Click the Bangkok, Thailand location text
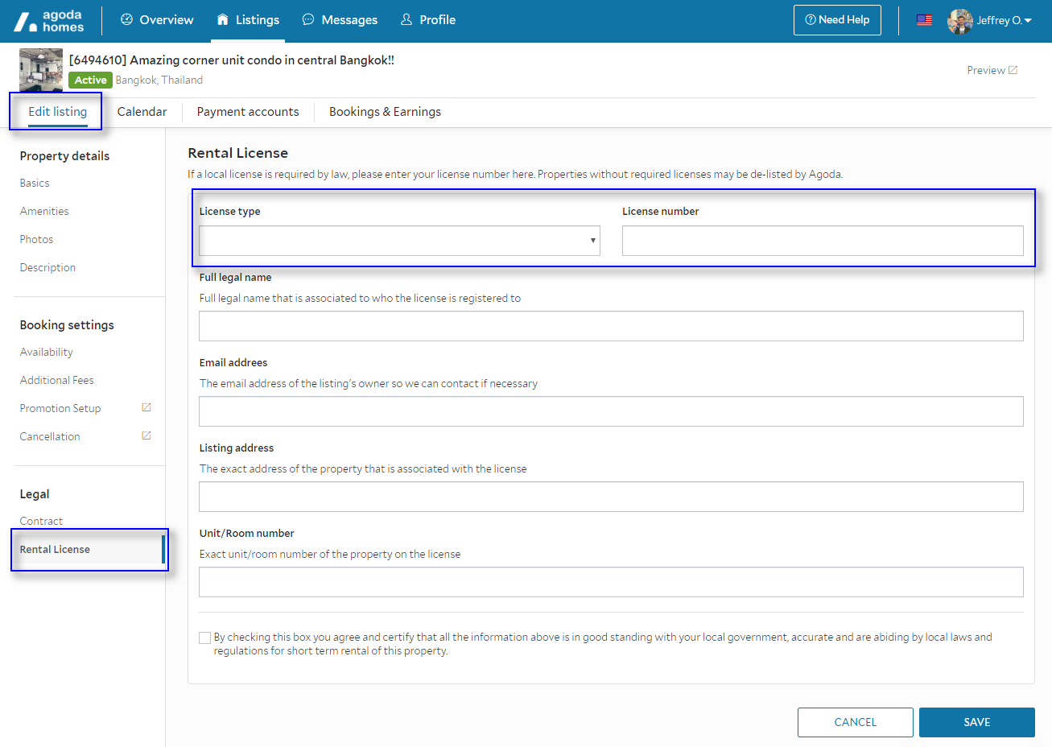Viewport: 1052px width, 747px height. [159, 80]
